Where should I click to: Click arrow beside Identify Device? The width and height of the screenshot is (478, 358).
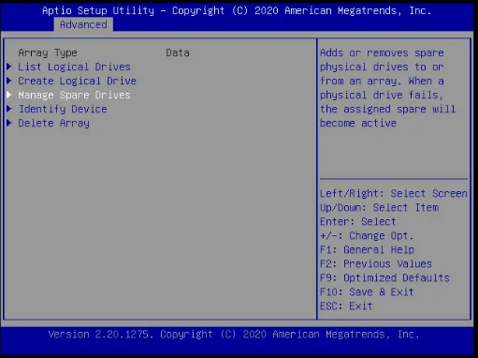pyautogui.click(x=9, y=109)
